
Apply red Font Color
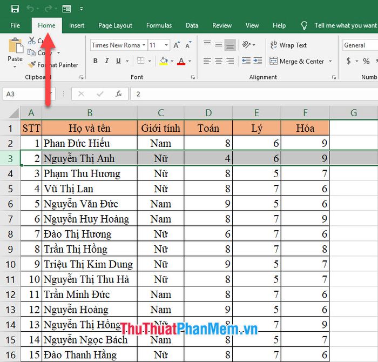point(181,61)
